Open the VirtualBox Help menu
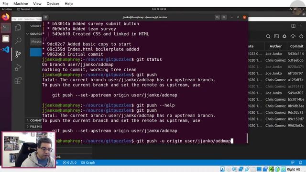 point(69,3)
